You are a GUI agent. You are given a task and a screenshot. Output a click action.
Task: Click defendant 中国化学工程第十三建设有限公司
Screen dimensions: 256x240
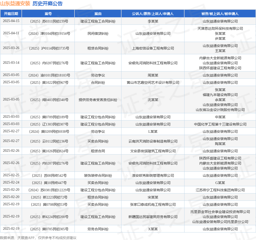220,124
